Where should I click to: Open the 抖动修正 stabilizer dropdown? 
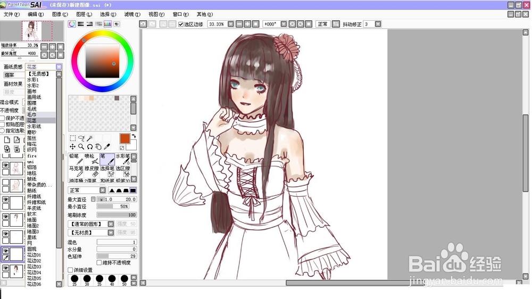click(x=378, y=24)
